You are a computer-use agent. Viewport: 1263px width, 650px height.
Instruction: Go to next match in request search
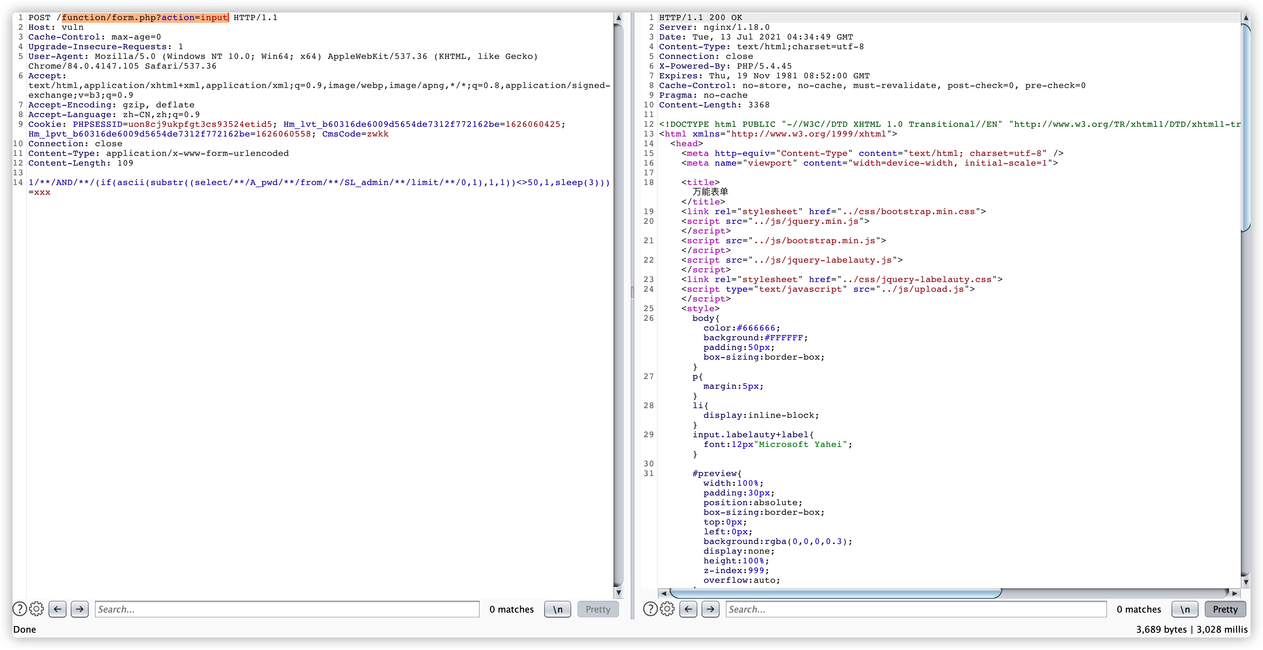click(x=79, y=609)
